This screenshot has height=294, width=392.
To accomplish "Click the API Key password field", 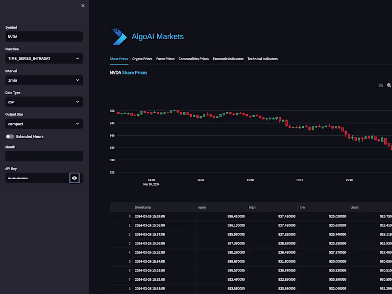I will (x=37, y=178).
